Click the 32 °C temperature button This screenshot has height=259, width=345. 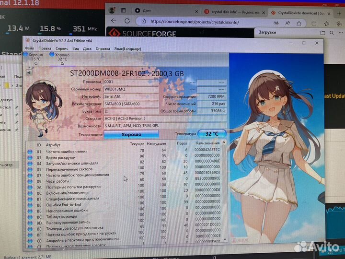click(x=212, y=134)
